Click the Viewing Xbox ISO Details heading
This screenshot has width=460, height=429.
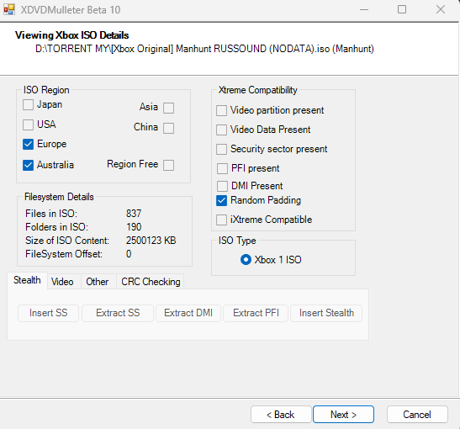(x=71, y=35)
